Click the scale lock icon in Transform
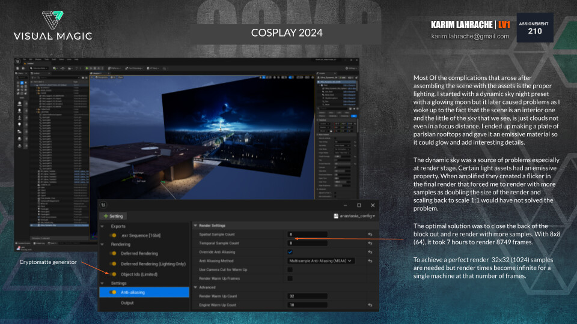The width and height of the screenshot is (577, 324). tap(331, 131)
